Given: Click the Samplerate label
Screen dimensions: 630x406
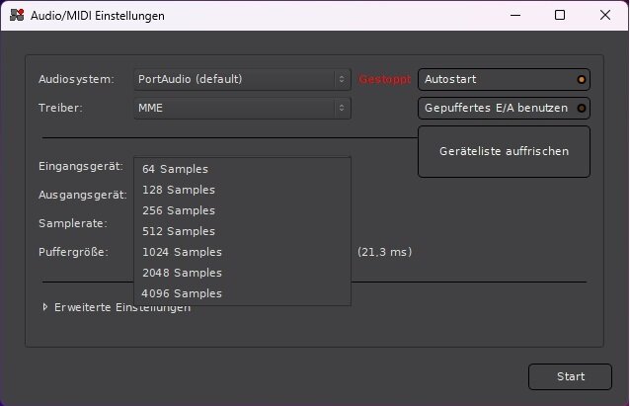Looking at the screenshot, I should click(x=73, y=223).
